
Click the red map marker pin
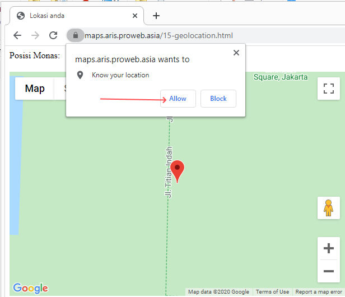(178, 171)
